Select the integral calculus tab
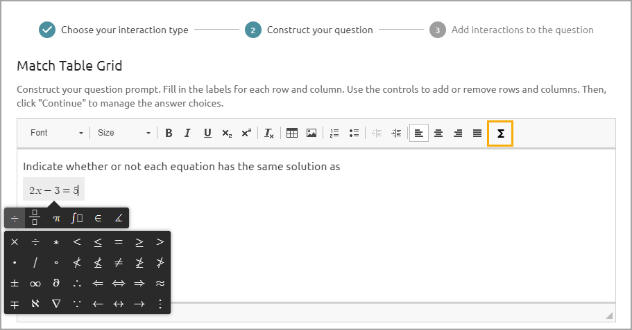 click(x=76, y=218)
